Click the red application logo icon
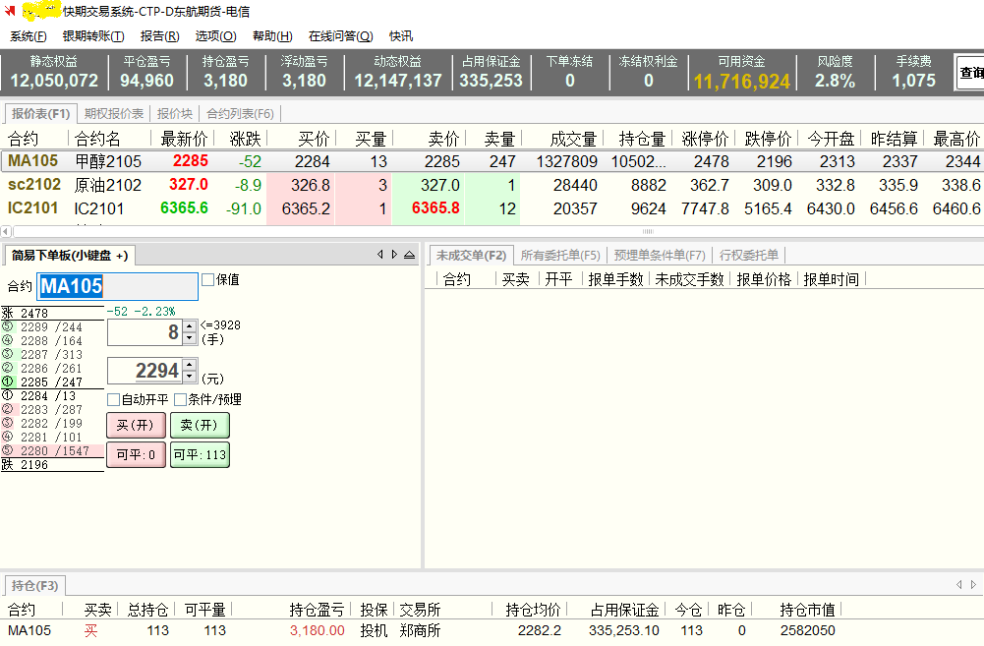 pos(10,11)
